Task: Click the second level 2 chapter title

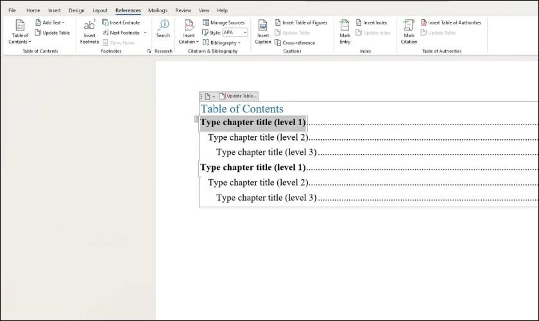Action: (x=258, y=182)
